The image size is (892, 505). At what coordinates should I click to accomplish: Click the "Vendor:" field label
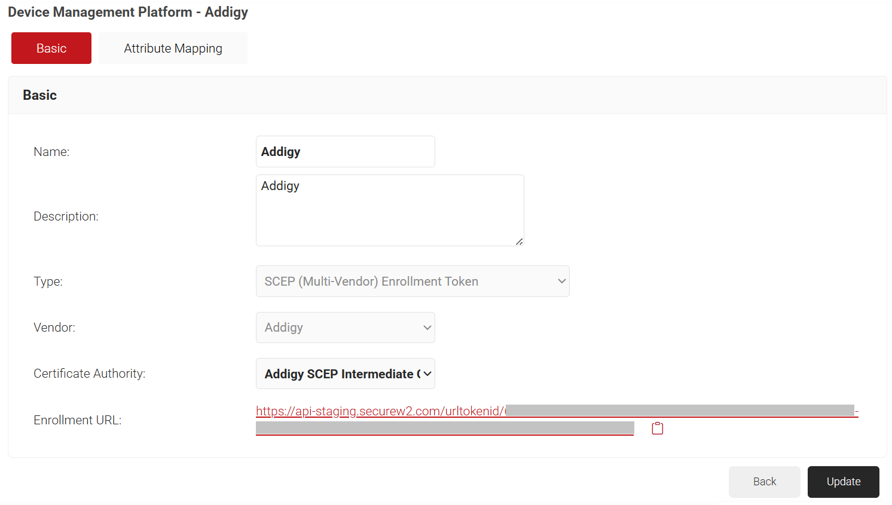pyautogui.click(x=54, y=328)
